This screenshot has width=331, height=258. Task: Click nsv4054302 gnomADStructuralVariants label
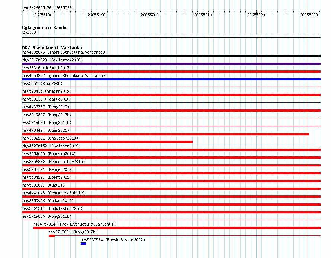64,76
